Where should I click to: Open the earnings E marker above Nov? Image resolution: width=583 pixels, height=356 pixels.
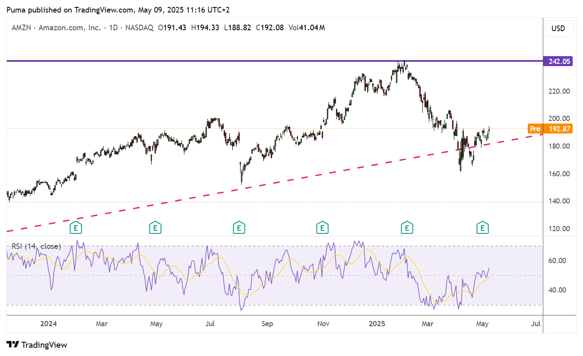tap(322, 227)
